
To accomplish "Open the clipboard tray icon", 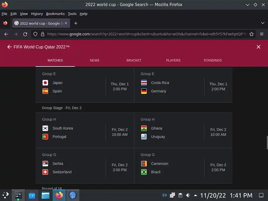I will tap(180, 195).
